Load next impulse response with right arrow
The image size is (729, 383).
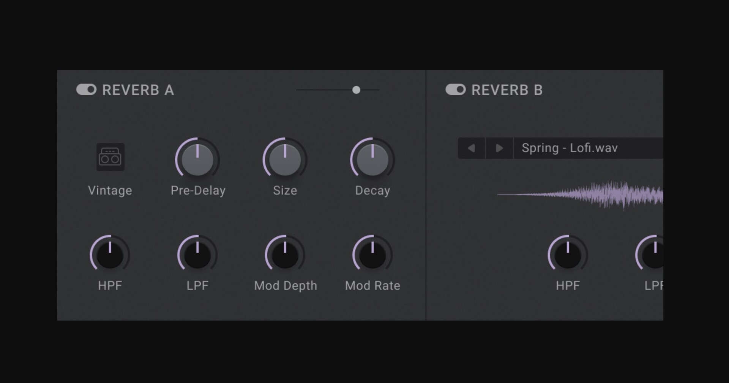[x=499, y=148]
